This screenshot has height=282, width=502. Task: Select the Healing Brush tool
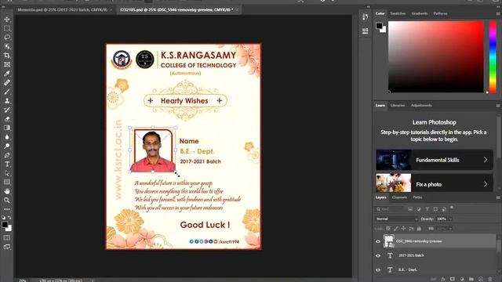(7, 82)
